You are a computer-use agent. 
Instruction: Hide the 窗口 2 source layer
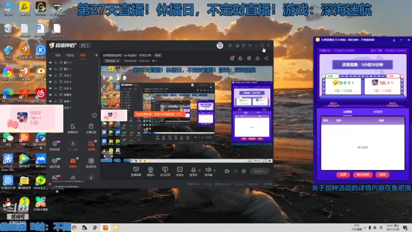coord(50,62)
